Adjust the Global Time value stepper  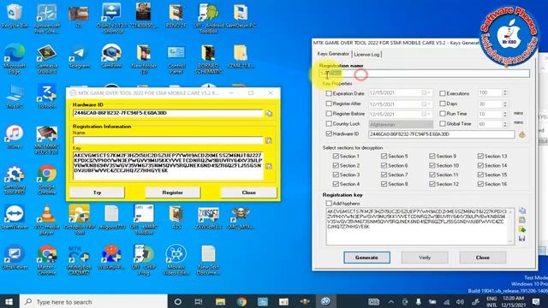504,124
